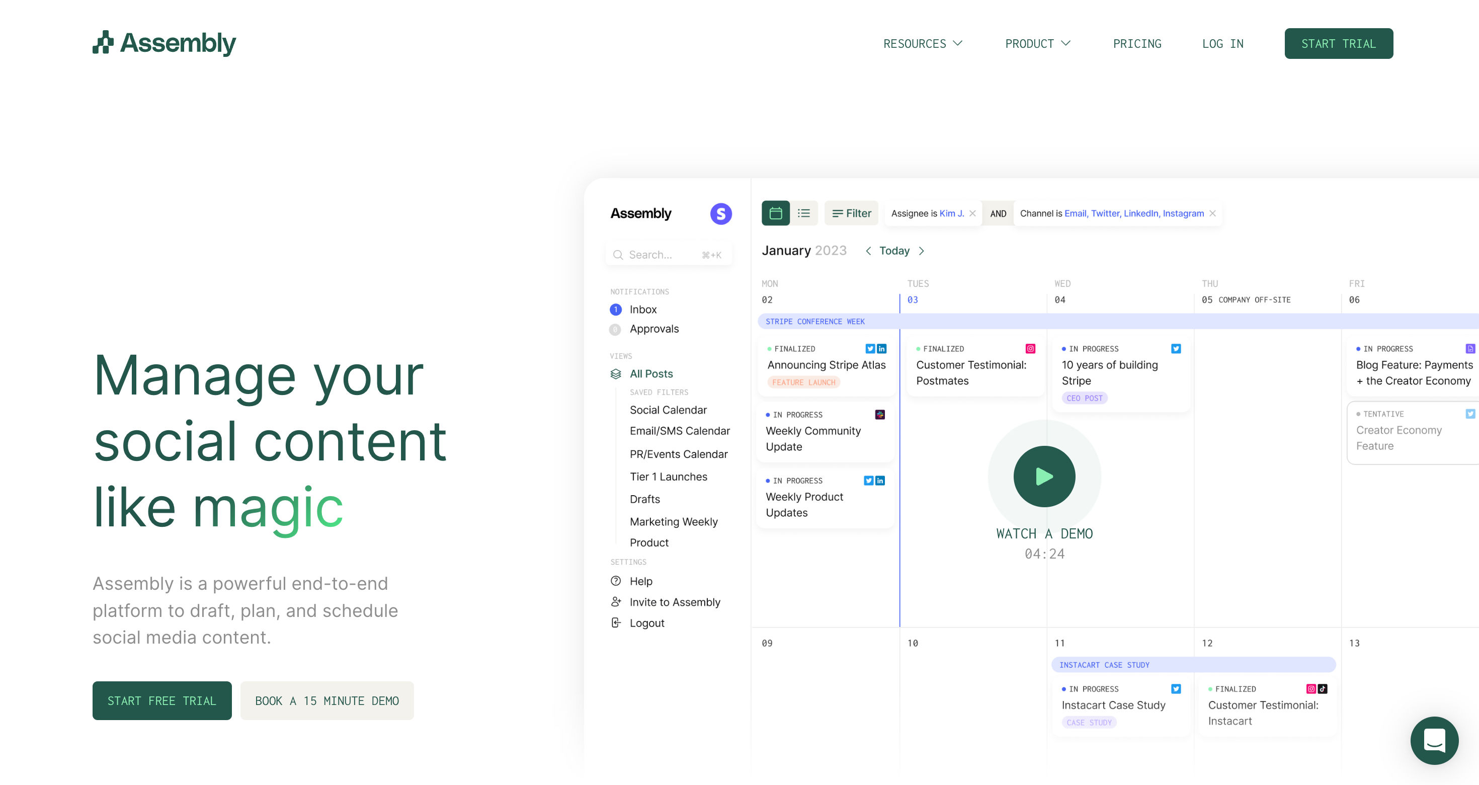Image resolution: width=1479 pixels, height=785 pixels.
Task: Play the Watch a Demo video
Action: pos(1044,477)
